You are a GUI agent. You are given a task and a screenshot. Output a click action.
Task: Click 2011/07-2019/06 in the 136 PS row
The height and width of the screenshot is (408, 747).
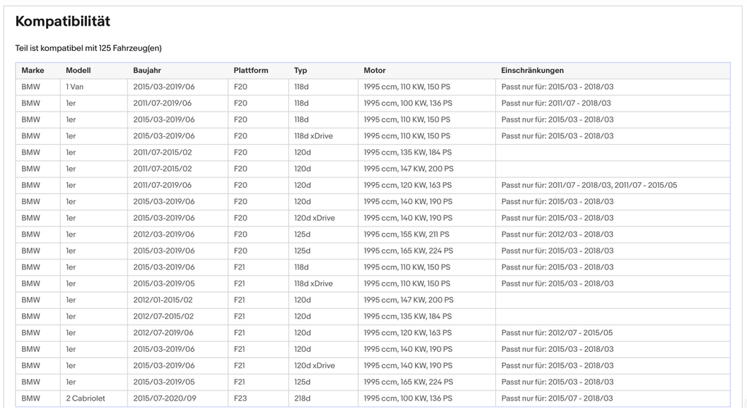162,103
